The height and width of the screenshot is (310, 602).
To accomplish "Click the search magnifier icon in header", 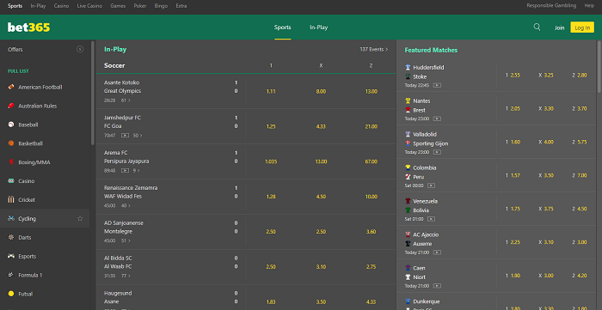I will (x=537, y=27).
